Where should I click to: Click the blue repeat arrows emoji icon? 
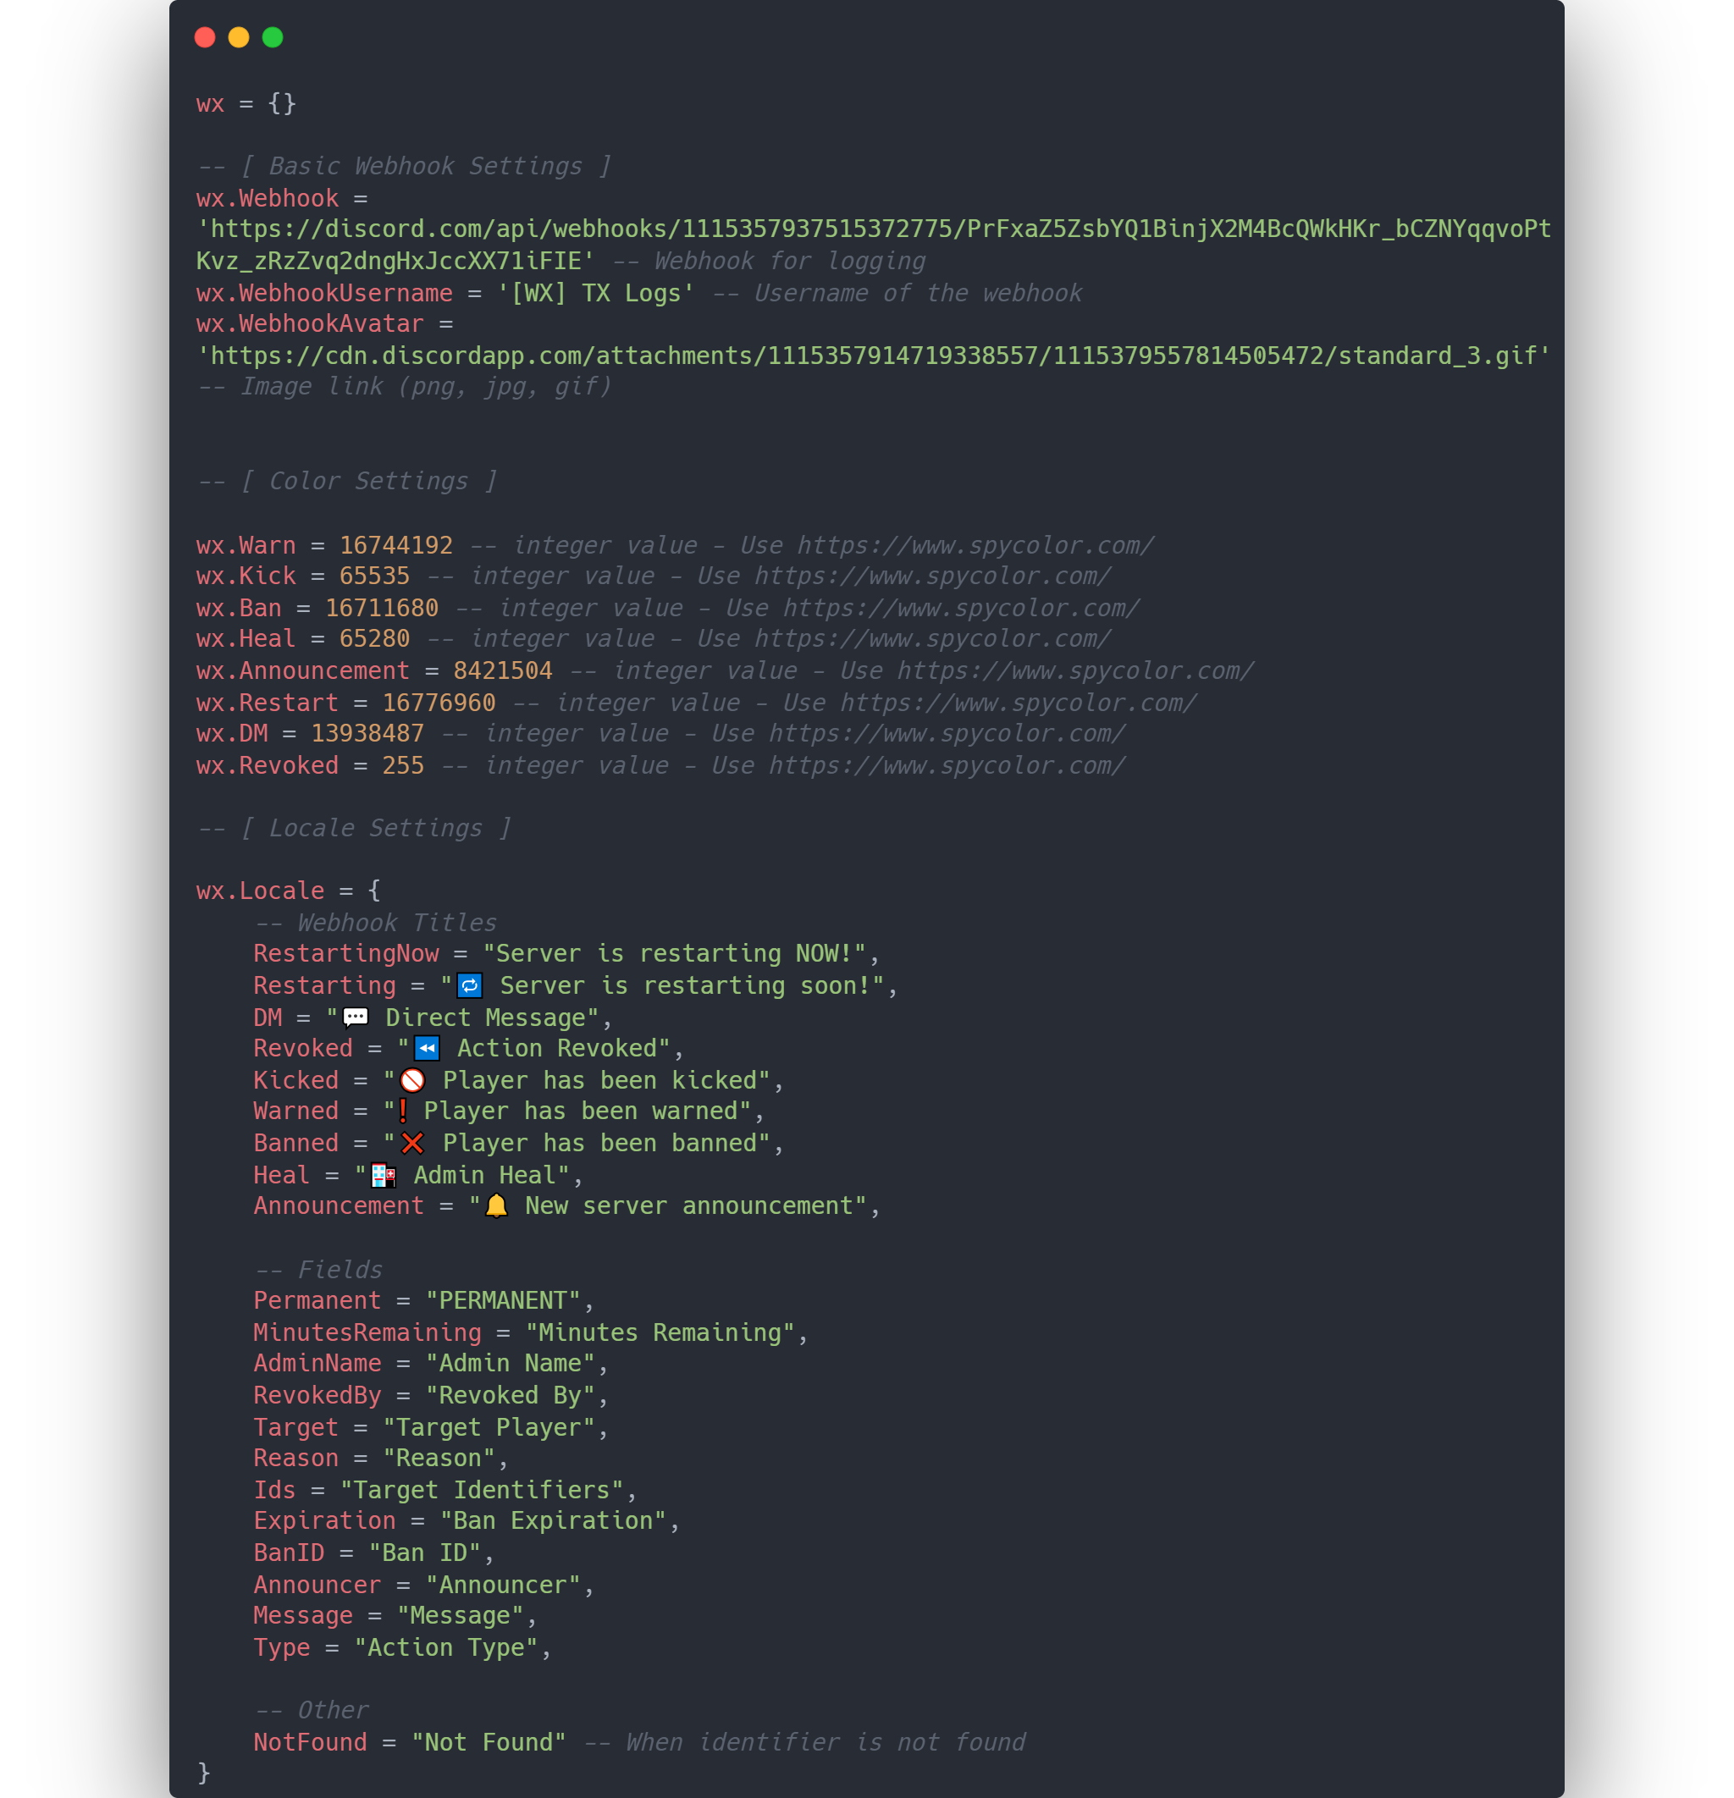pyautogui.click(x=470, y=985)
